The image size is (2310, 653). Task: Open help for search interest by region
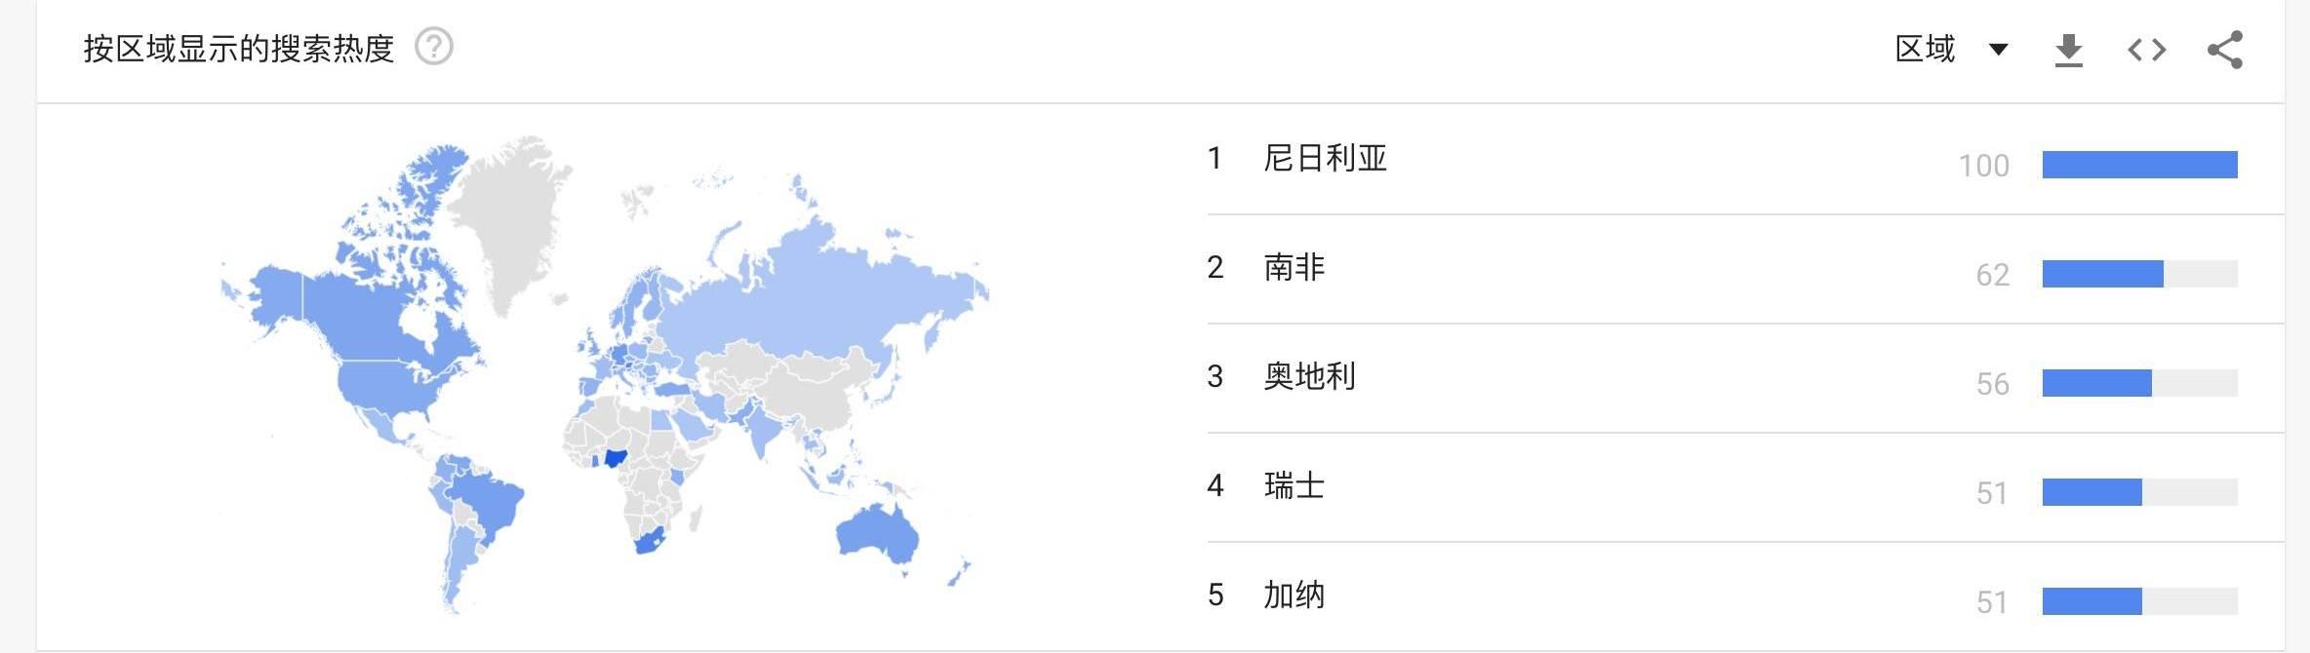(x=434, y=47)
